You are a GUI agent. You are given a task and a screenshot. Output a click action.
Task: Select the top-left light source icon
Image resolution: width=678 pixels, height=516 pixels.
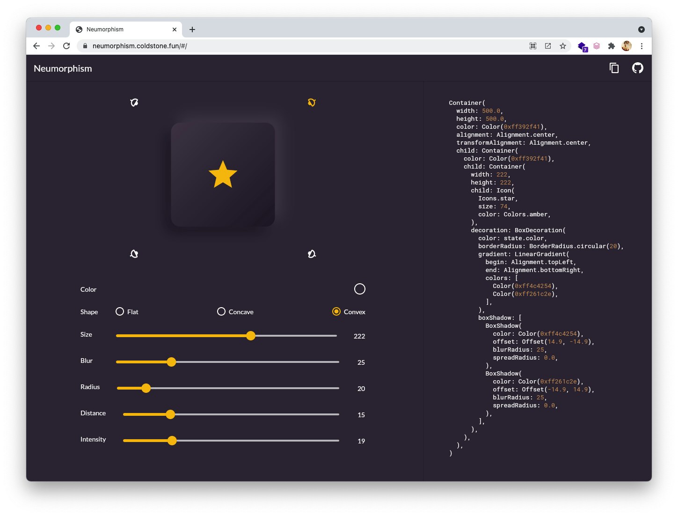[134, 103]
